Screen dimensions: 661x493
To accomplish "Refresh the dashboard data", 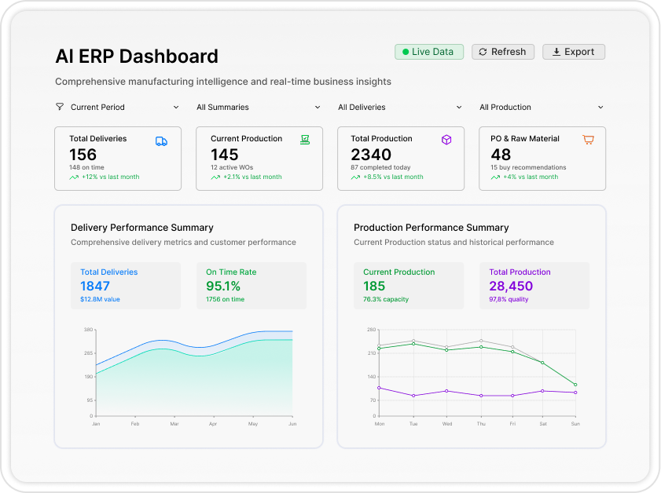I will click(x=503, y=52).
